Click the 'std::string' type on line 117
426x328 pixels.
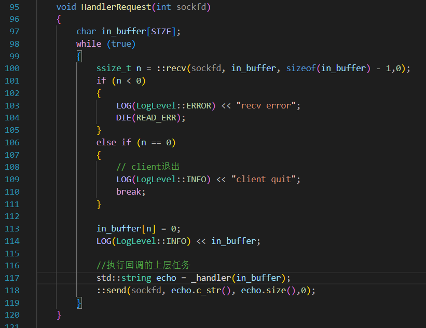click(x=123, y=278)
